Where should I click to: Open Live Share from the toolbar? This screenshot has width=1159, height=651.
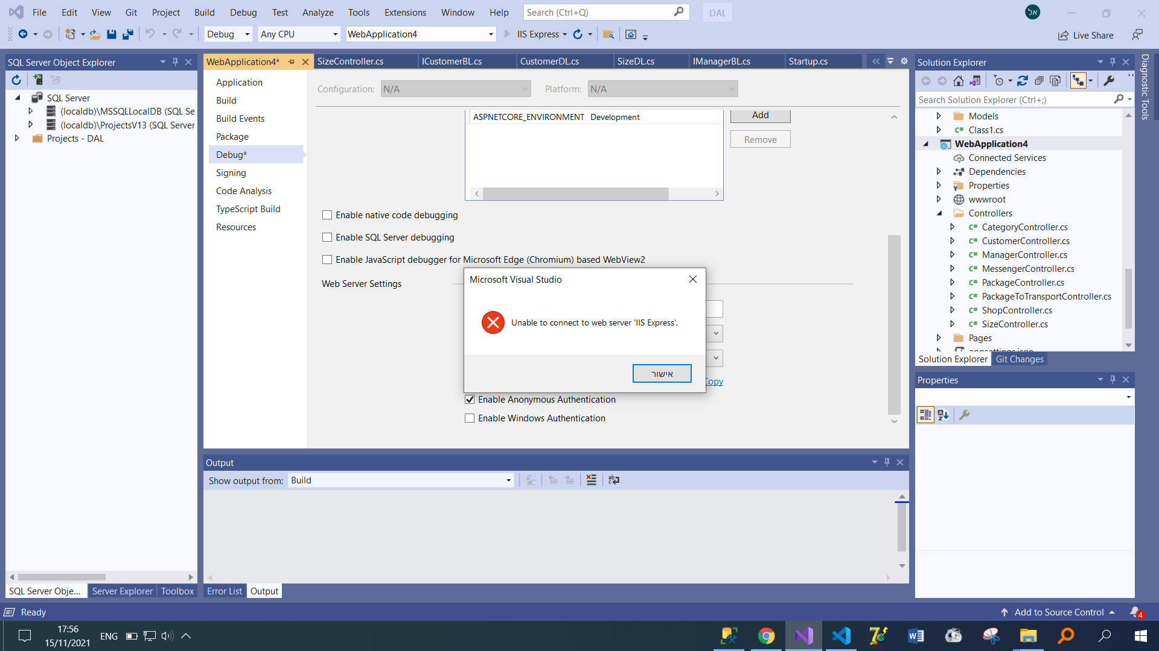(1086, 35)
